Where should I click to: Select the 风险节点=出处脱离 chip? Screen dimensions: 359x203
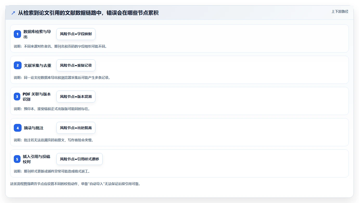click(76, 128)
